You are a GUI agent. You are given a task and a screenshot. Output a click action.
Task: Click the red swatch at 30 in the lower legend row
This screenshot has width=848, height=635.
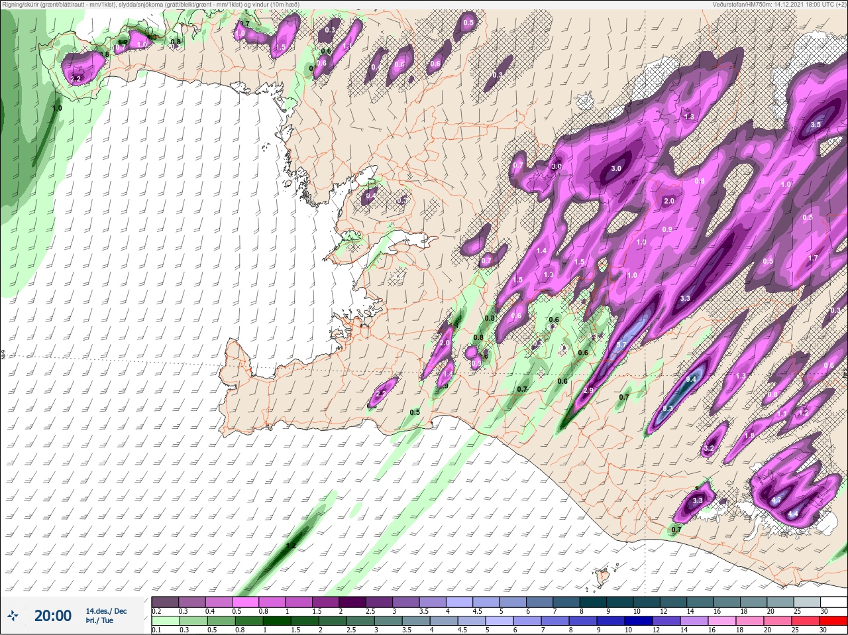[834, 620]
